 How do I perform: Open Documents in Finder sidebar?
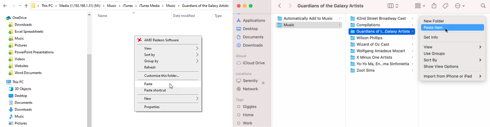pos(250,37)
